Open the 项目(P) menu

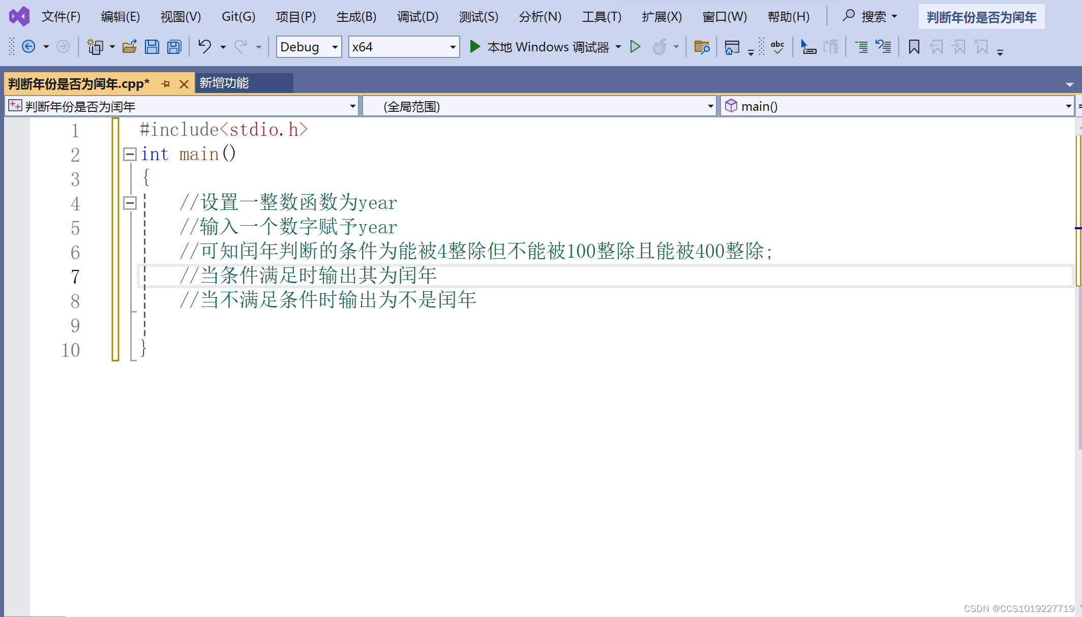296,17
